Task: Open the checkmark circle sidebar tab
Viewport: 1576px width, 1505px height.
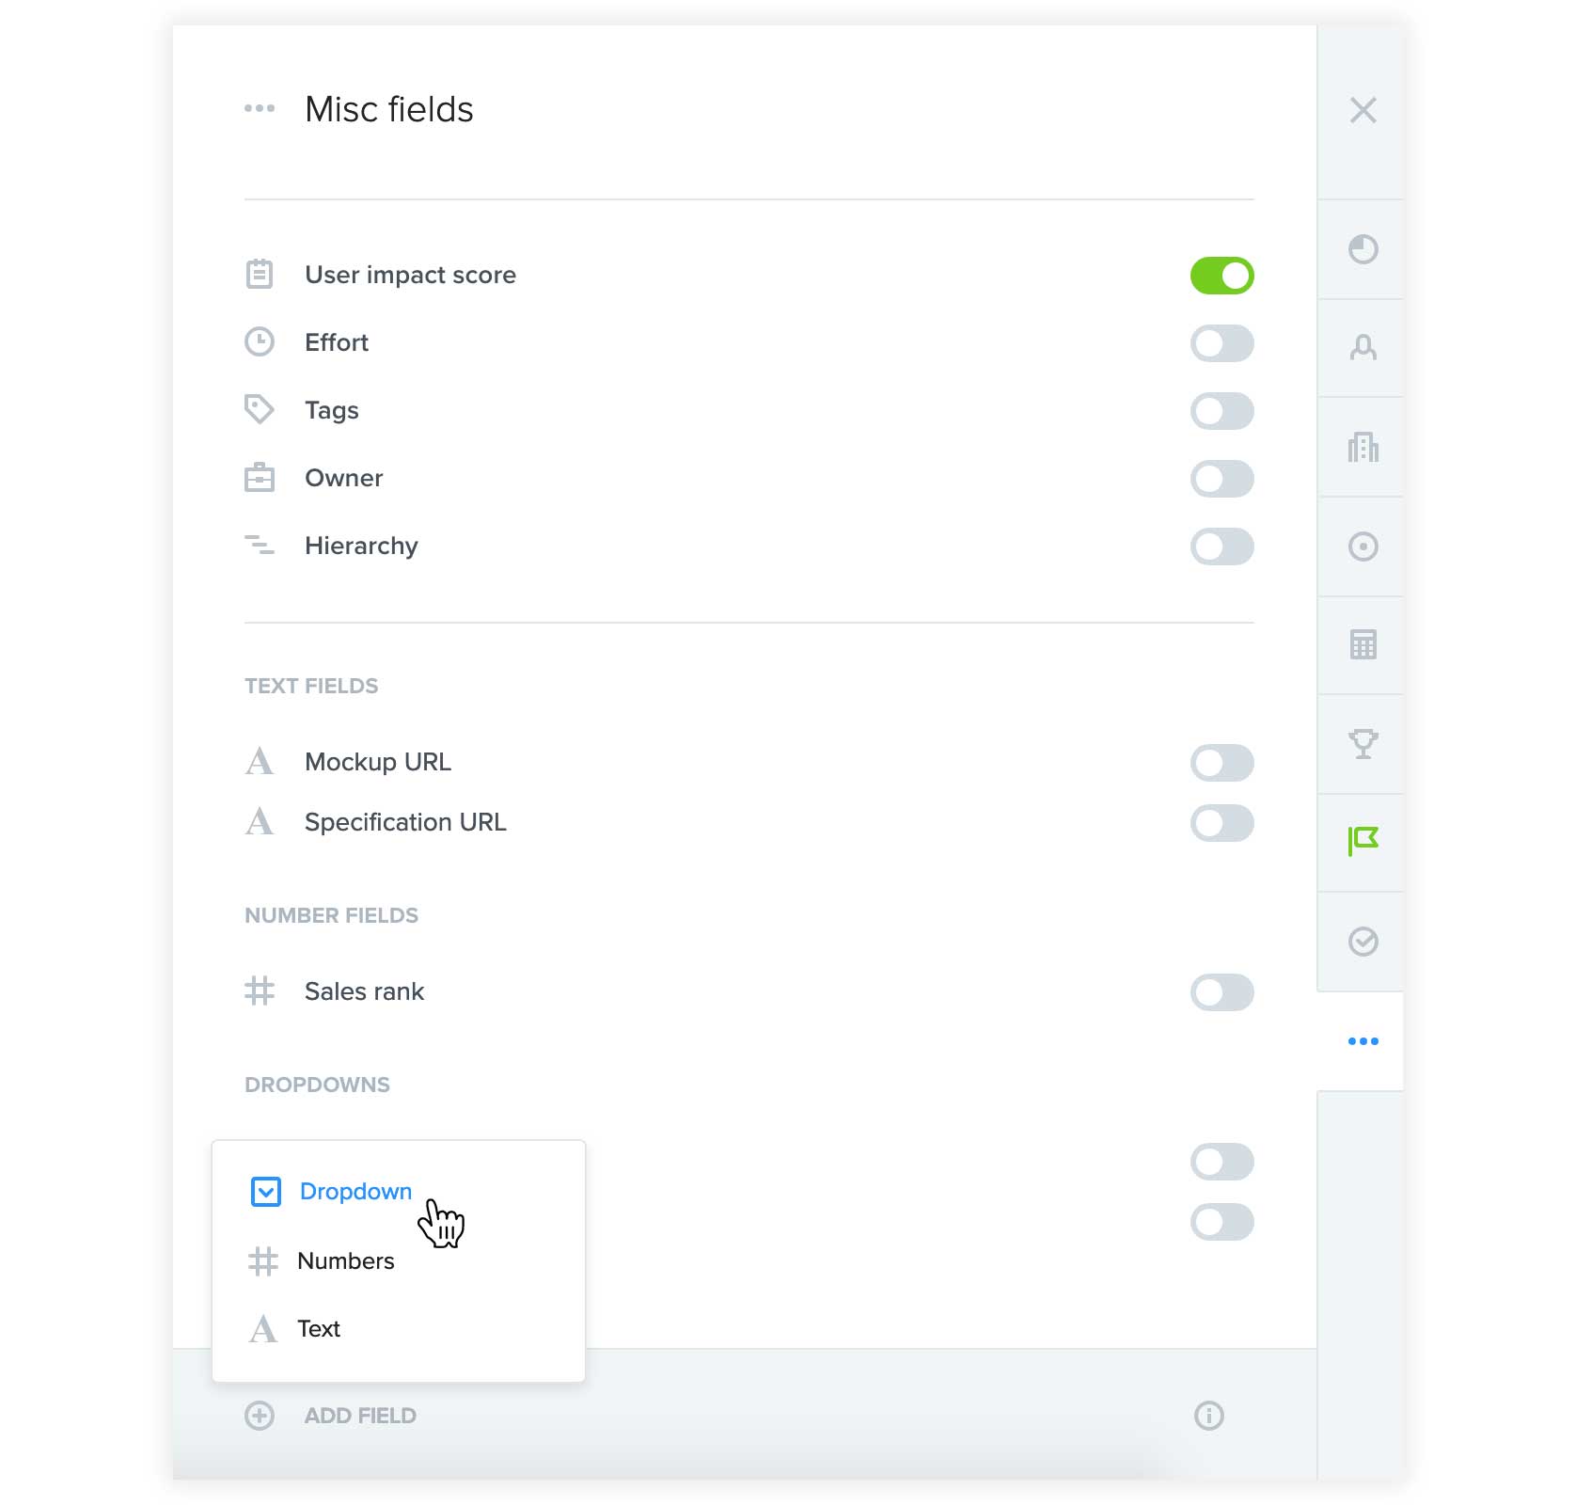Action: coord(1363,942)
